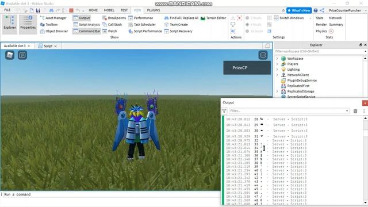
Task: Expand the Lighting tree node
Action: 277,69
